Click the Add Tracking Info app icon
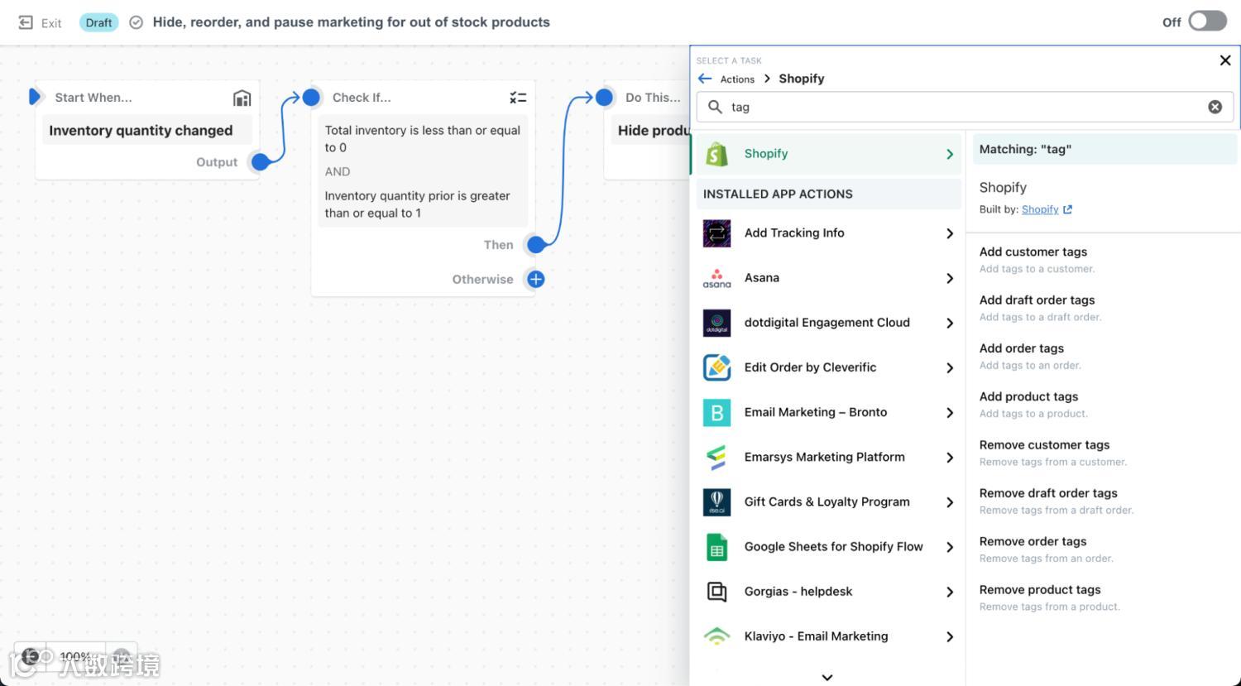Image resolution: width=1241 pixels, height=686 pixels. (716, 233)
